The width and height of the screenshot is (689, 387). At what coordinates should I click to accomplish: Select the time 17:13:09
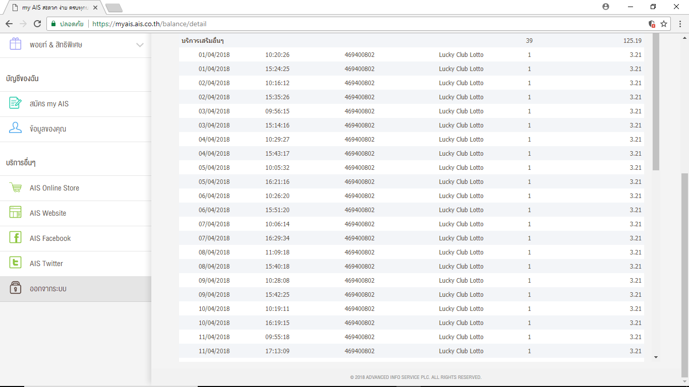pyautogui.click(x=277, y=351)
